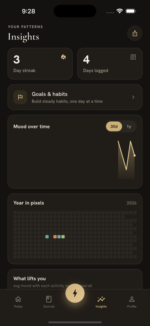Open the What lifts you card
This screenshot has height=326, width=150.
click(75, 279)
